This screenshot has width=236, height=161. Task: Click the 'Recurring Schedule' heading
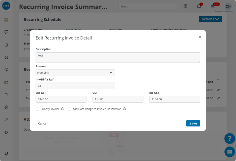(x=43, y=20)
